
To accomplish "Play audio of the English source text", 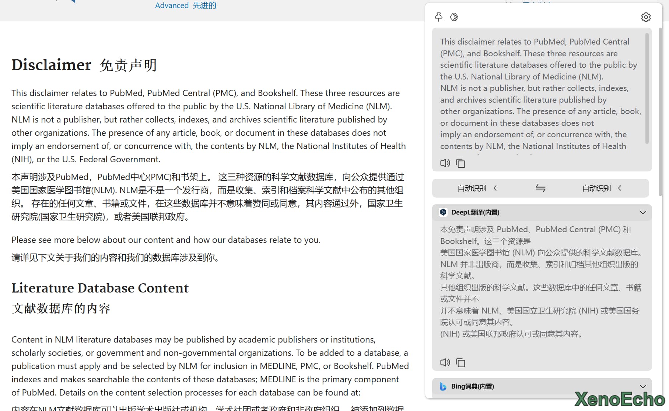I will pos(445,163).
